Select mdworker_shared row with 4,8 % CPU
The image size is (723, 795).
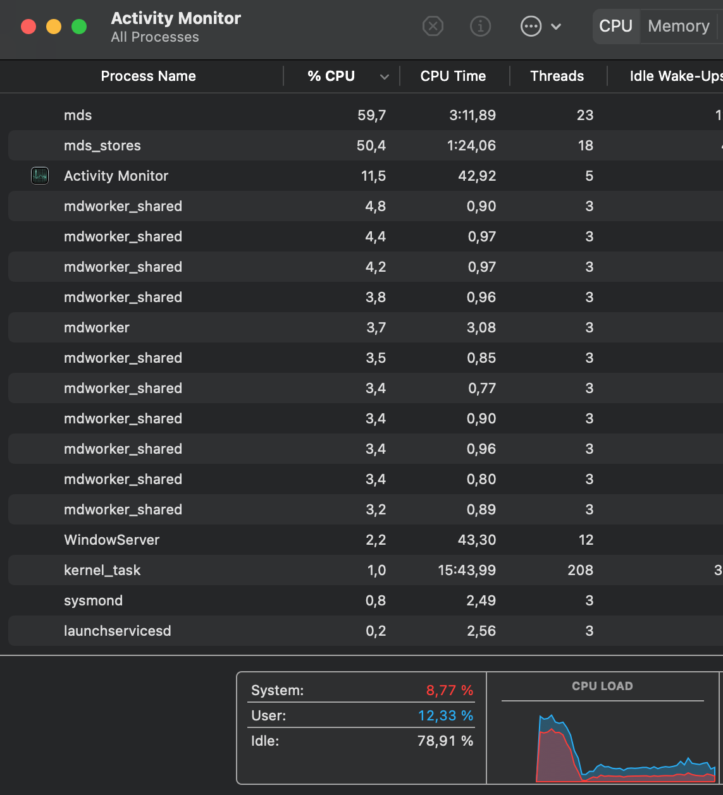pyautogui.click(x=366, y=206)
